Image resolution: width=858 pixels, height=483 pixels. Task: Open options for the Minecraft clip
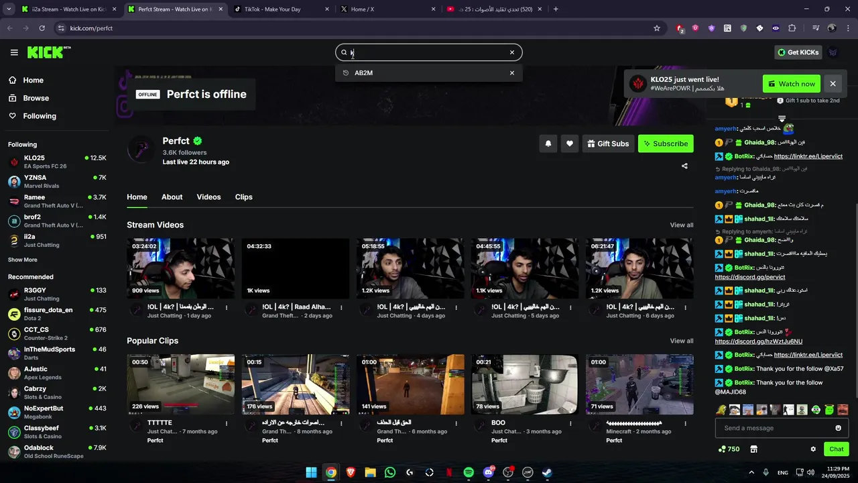[685, 423]
